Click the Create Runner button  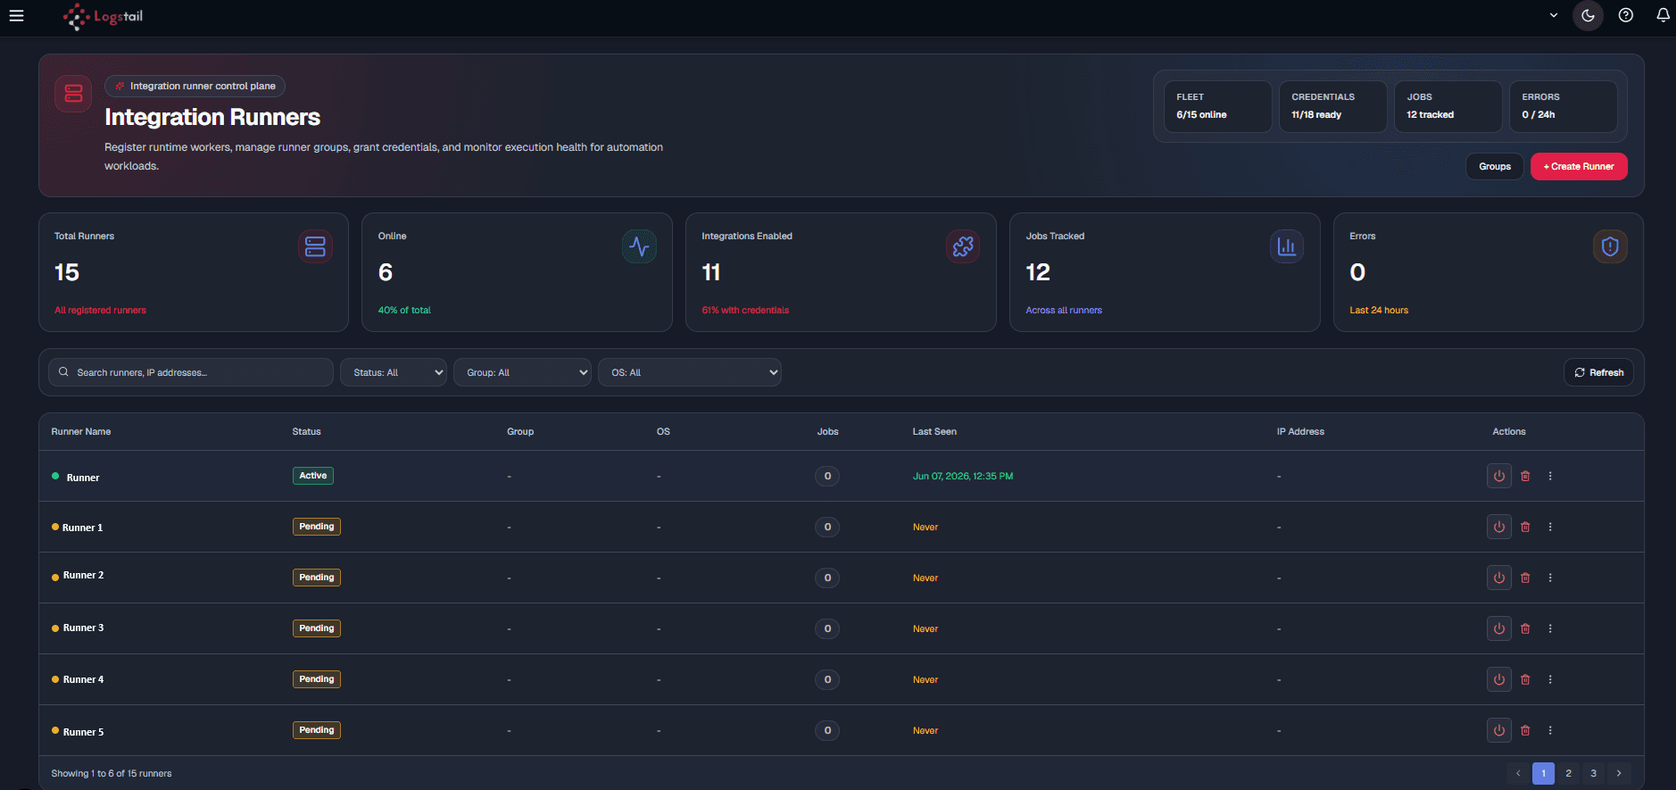click(x=1579, y=166)
